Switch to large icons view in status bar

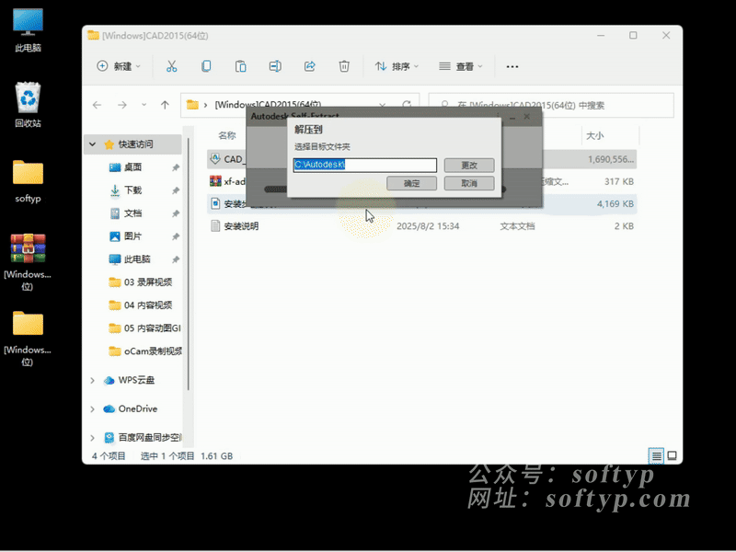tap(673, 455)
